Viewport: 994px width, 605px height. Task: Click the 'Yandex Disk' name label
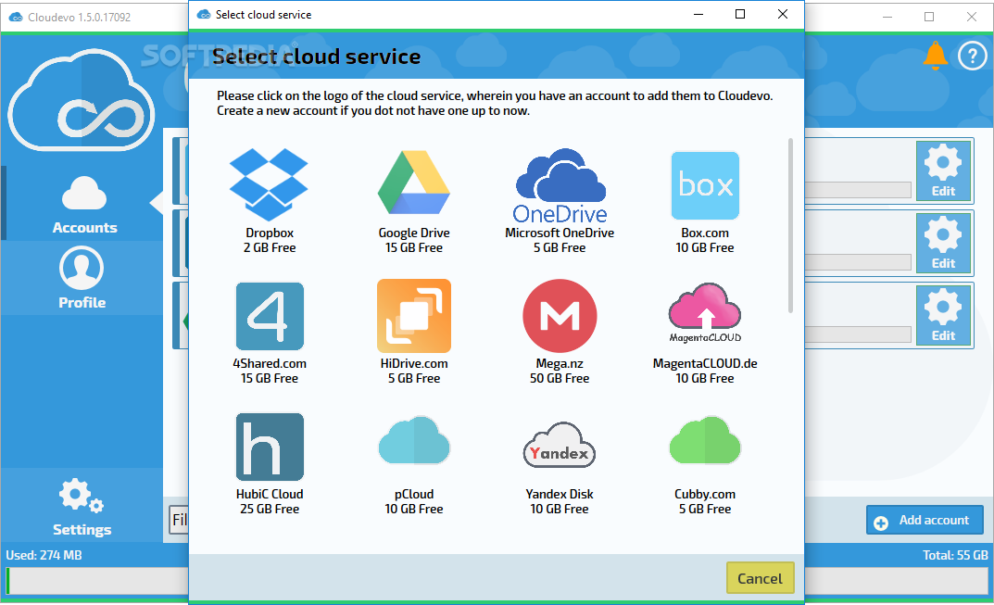560,494
